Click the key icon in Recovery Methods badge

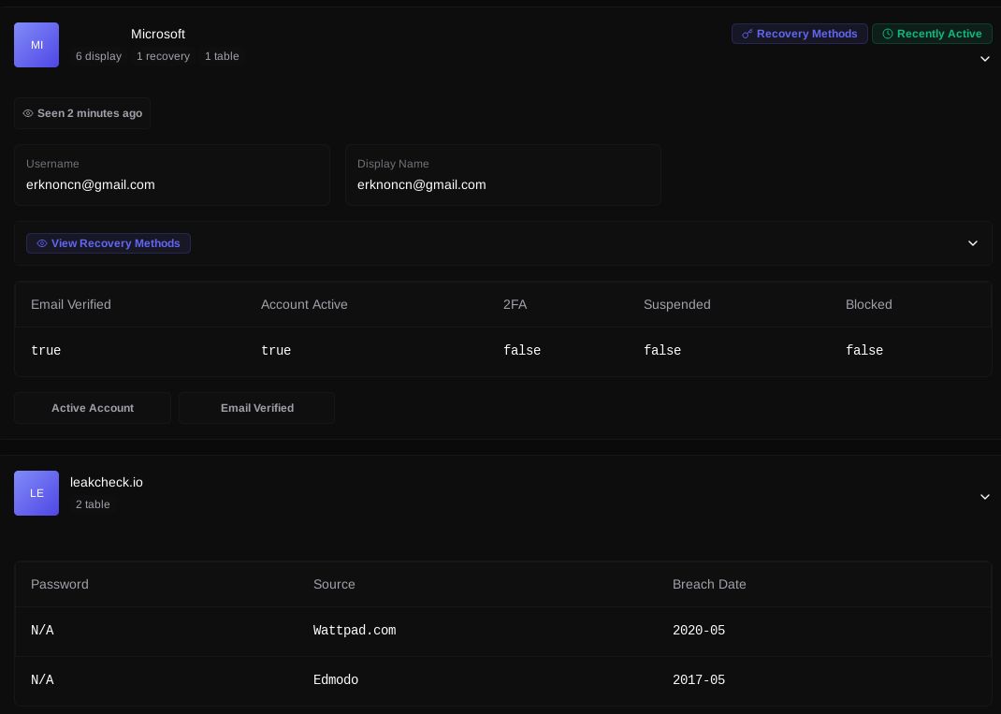747,34
